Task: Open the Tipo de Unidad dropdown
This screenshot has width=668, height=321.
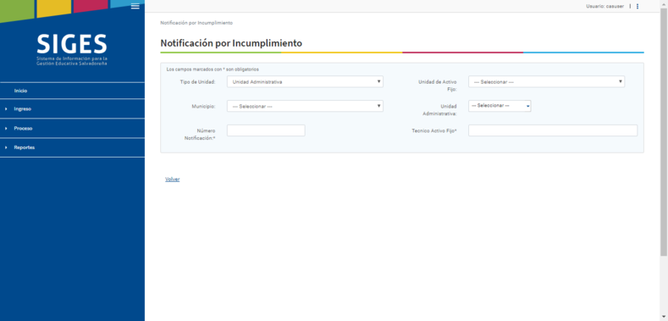Action: [305, 81]
